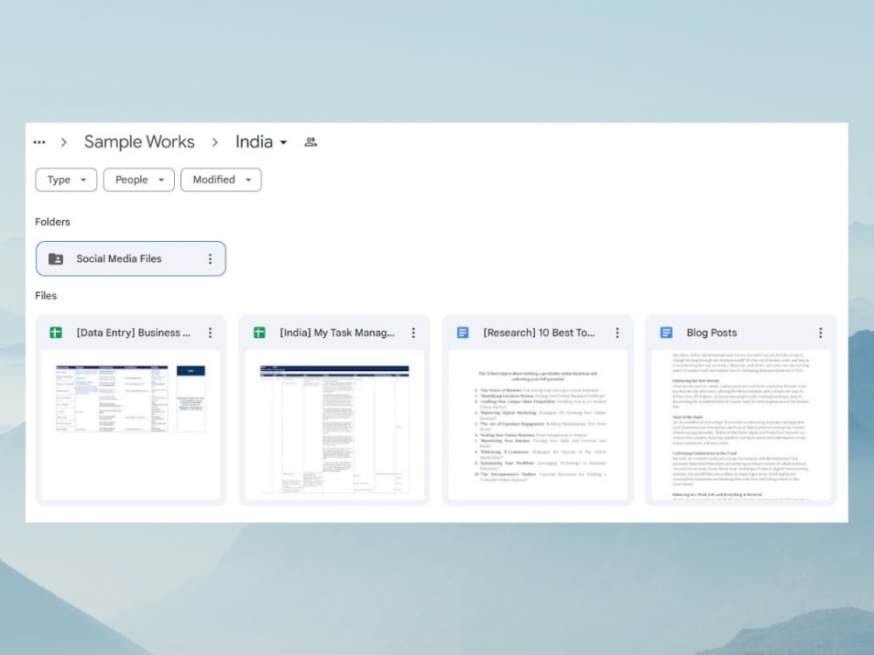Screen dimensions: 874x655
Task: Open more options for Blog Posts file
Action: click(821, 333)
